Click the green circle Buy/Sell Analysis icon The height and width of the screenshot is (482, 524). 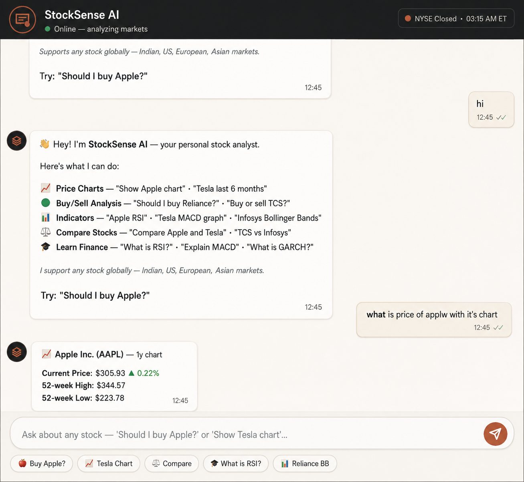46,203
